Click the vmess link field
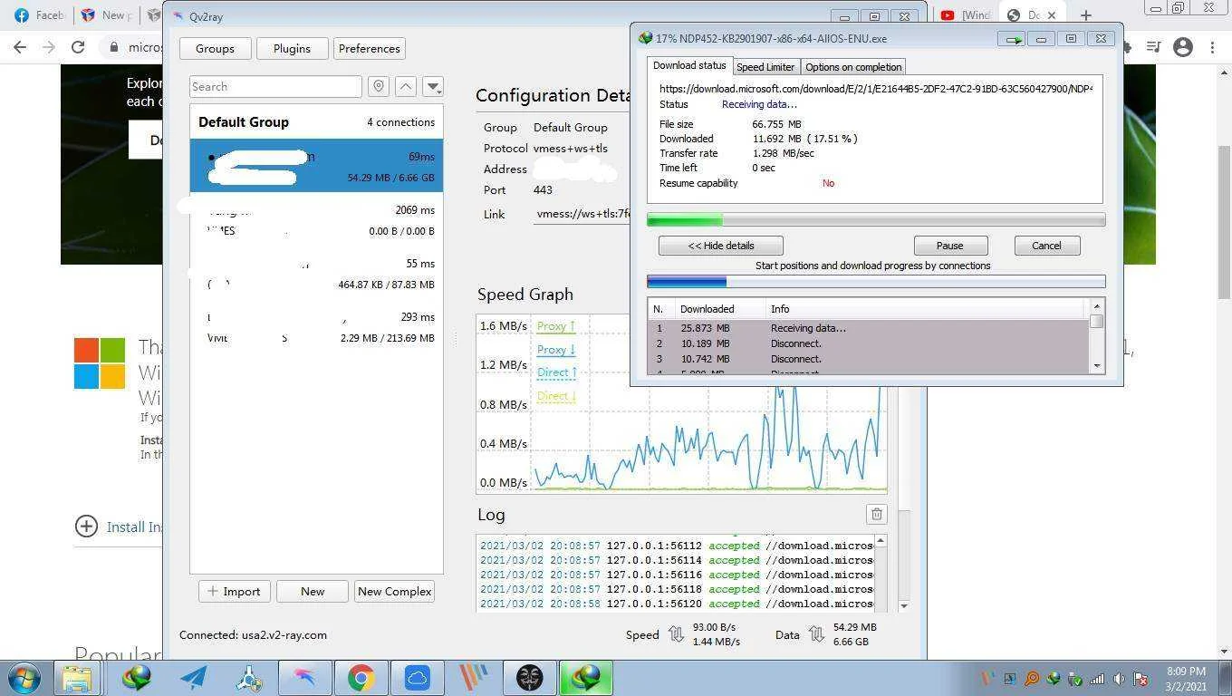1232x696 pixels. (582, 214)
